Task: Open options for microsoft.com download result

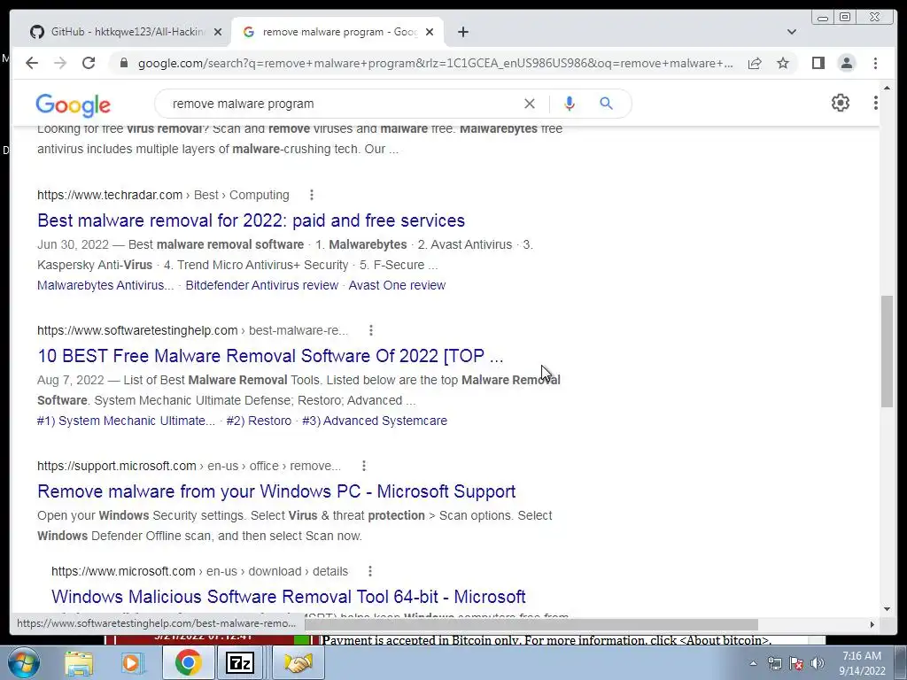Action: [369, 571]
